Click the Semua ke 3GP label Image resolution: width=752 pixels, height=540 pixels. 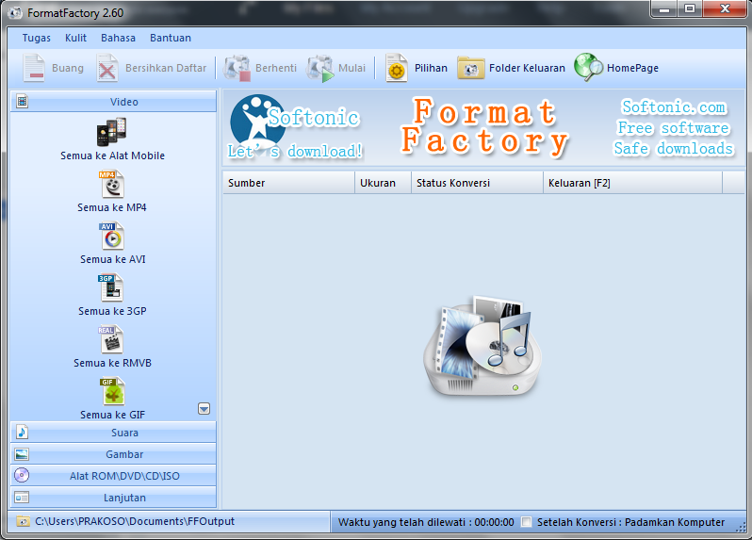113,311
